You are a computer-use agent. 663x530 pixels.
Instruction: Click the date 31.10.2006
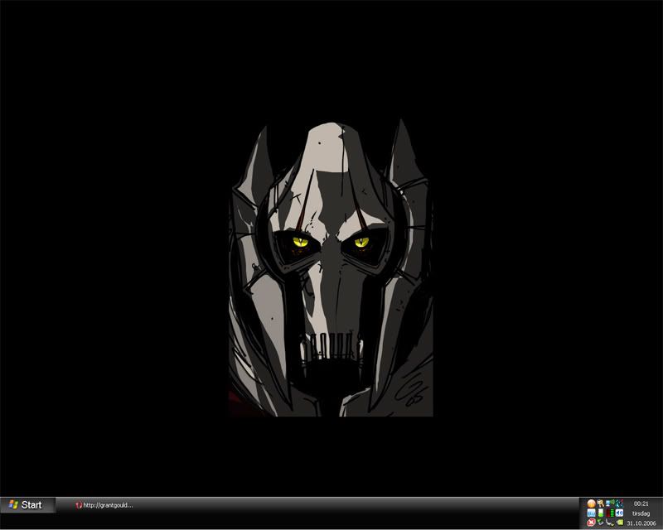click(641, 523)
